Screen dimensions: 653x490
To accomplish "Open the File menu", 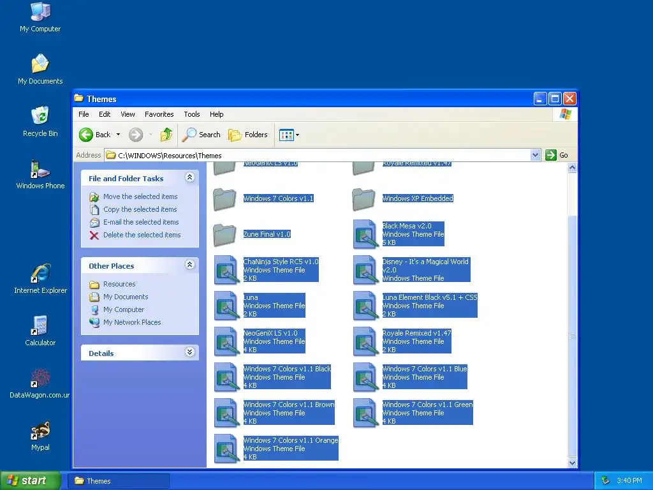I will click(84, 114).
